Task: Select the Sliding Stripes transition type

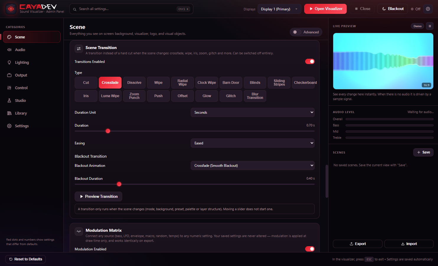Action: tap(279, 83)
